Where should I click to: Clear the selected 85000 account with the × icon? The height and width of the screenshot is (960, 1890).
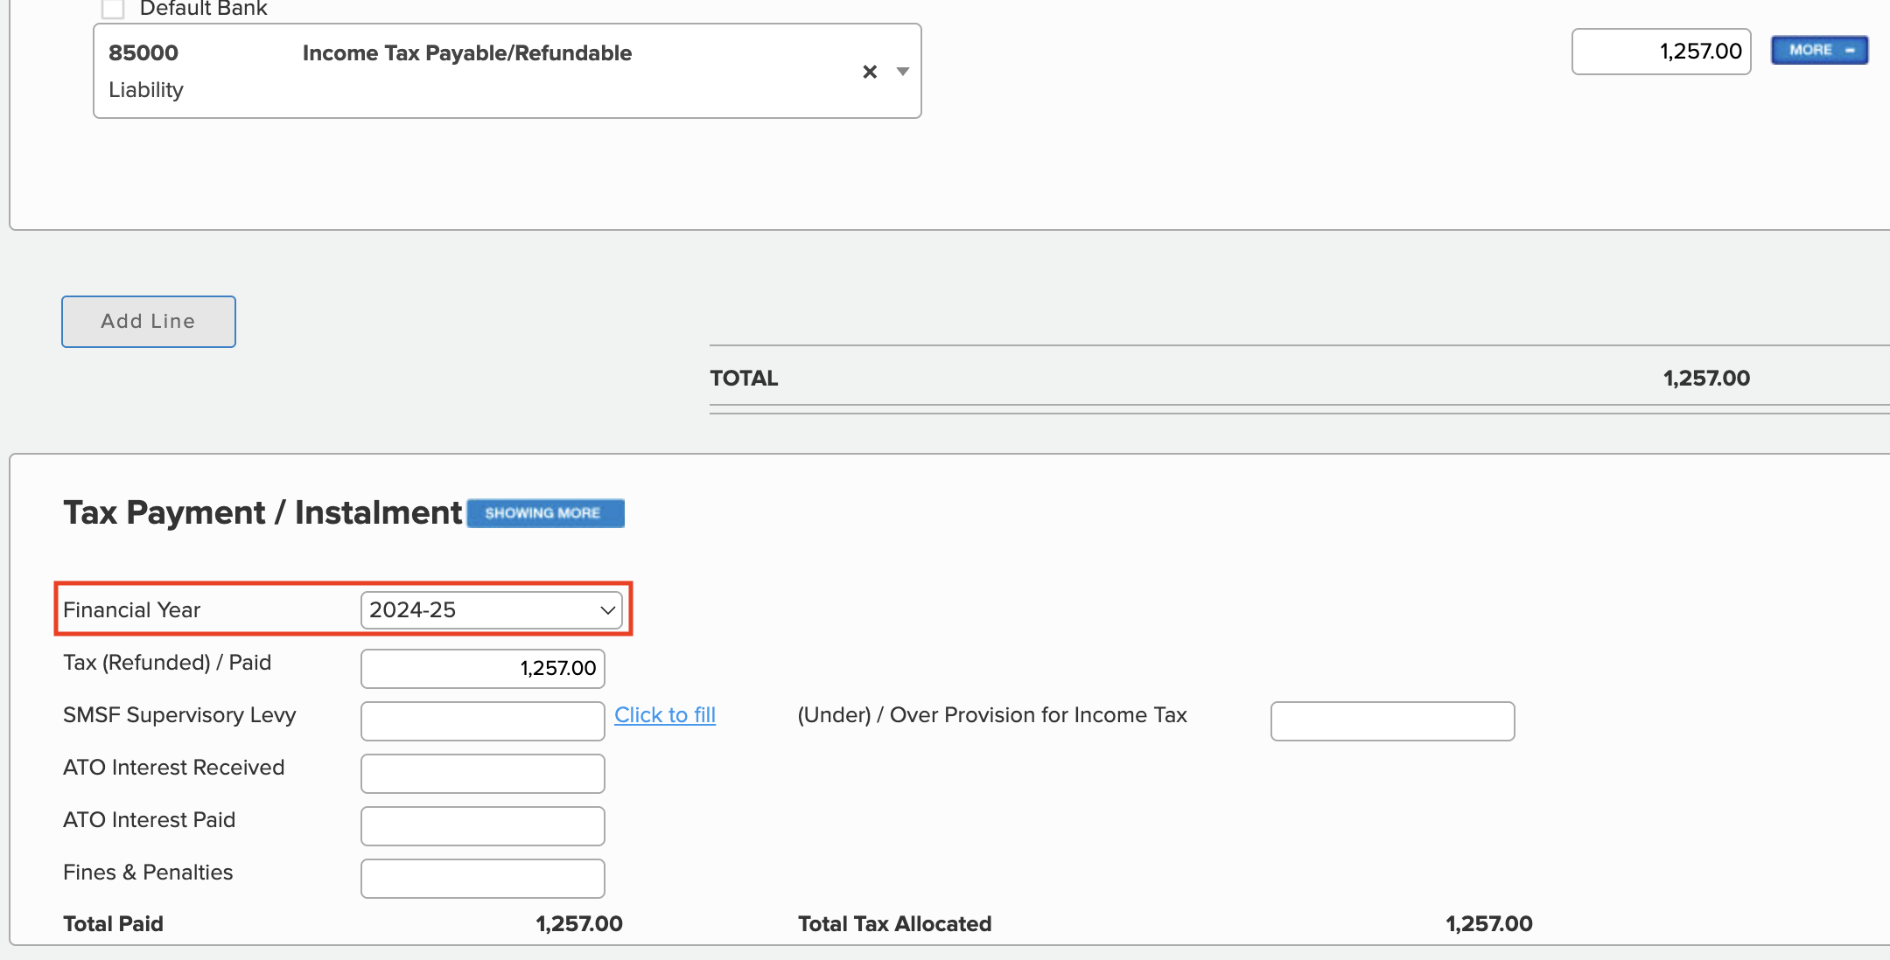870,72
